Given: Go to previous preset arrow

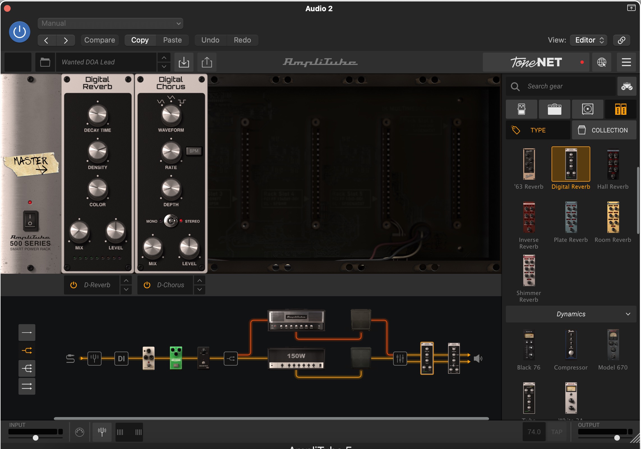Looking at the screenshot, I should (x=47, y=40).
